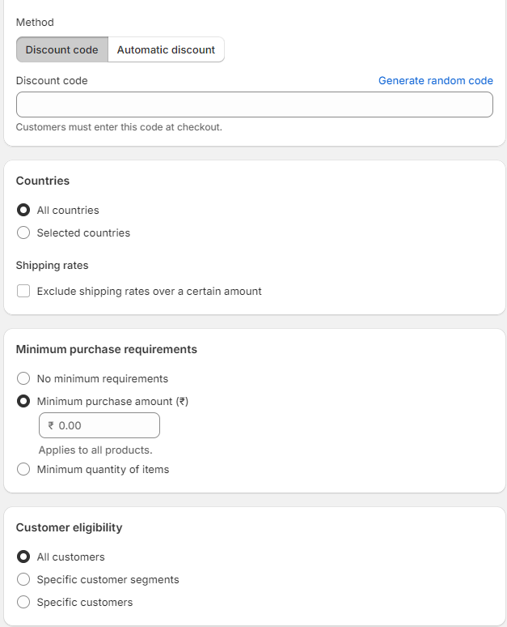This screenshot has width=507, height=627.
Task: Switch to Automatic discount method
Action: coord(166,49)
